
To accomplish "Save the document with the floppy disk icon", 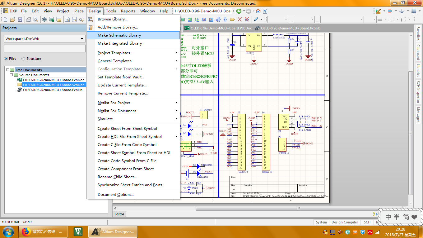I will (20, 20).
